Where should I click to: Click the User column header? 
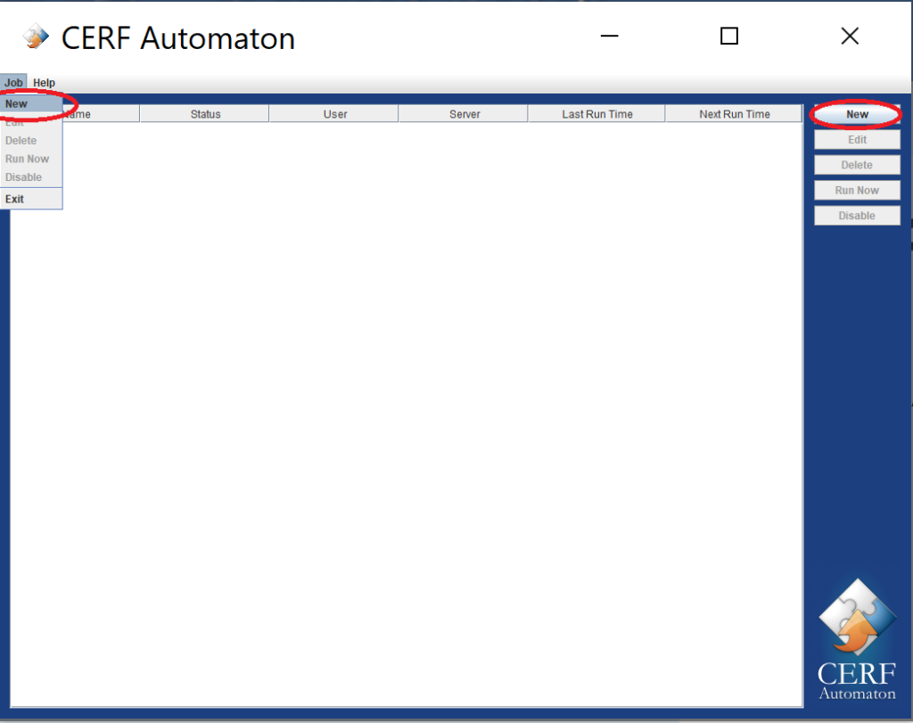335,114
